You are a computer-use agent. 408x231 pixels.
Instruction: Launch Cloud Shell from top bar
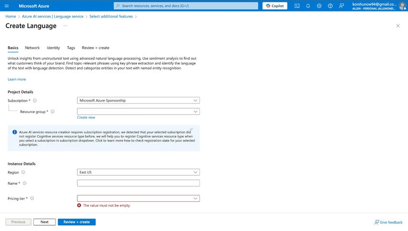point(297,6)
